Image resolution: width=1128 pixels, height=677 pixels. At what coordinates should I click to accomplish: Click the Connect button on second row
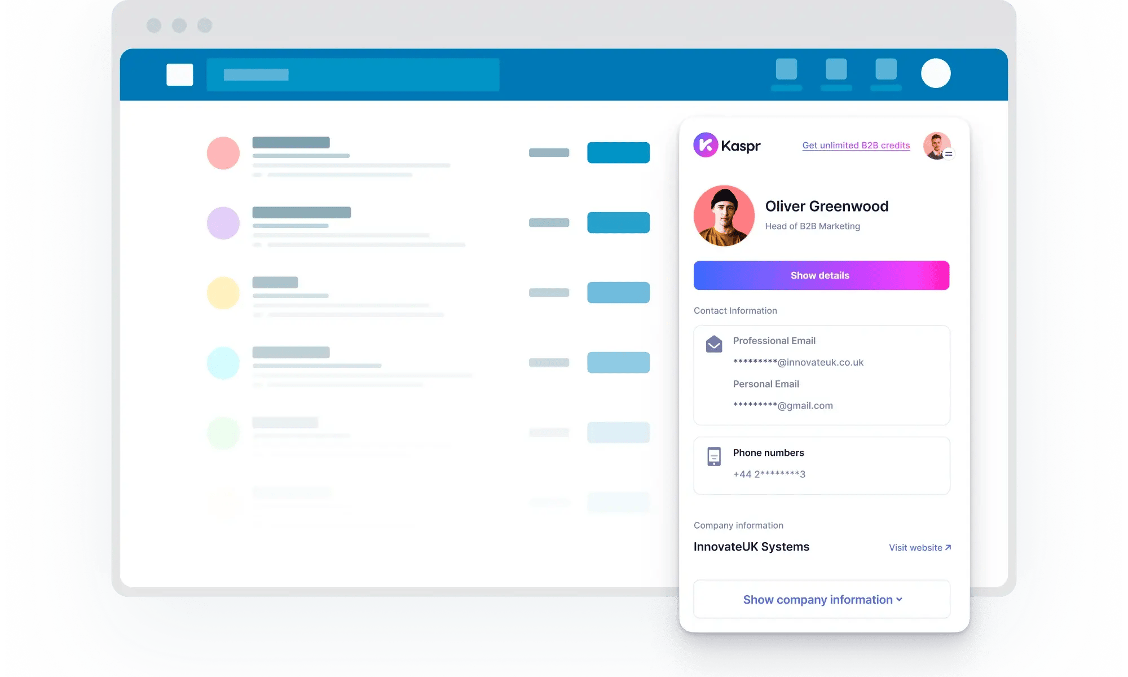[619, 222]
